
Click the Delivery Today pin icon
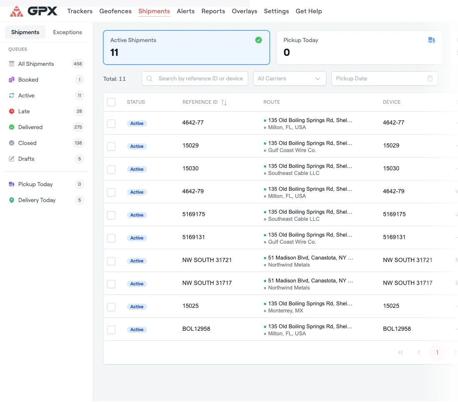coord(12,200)
